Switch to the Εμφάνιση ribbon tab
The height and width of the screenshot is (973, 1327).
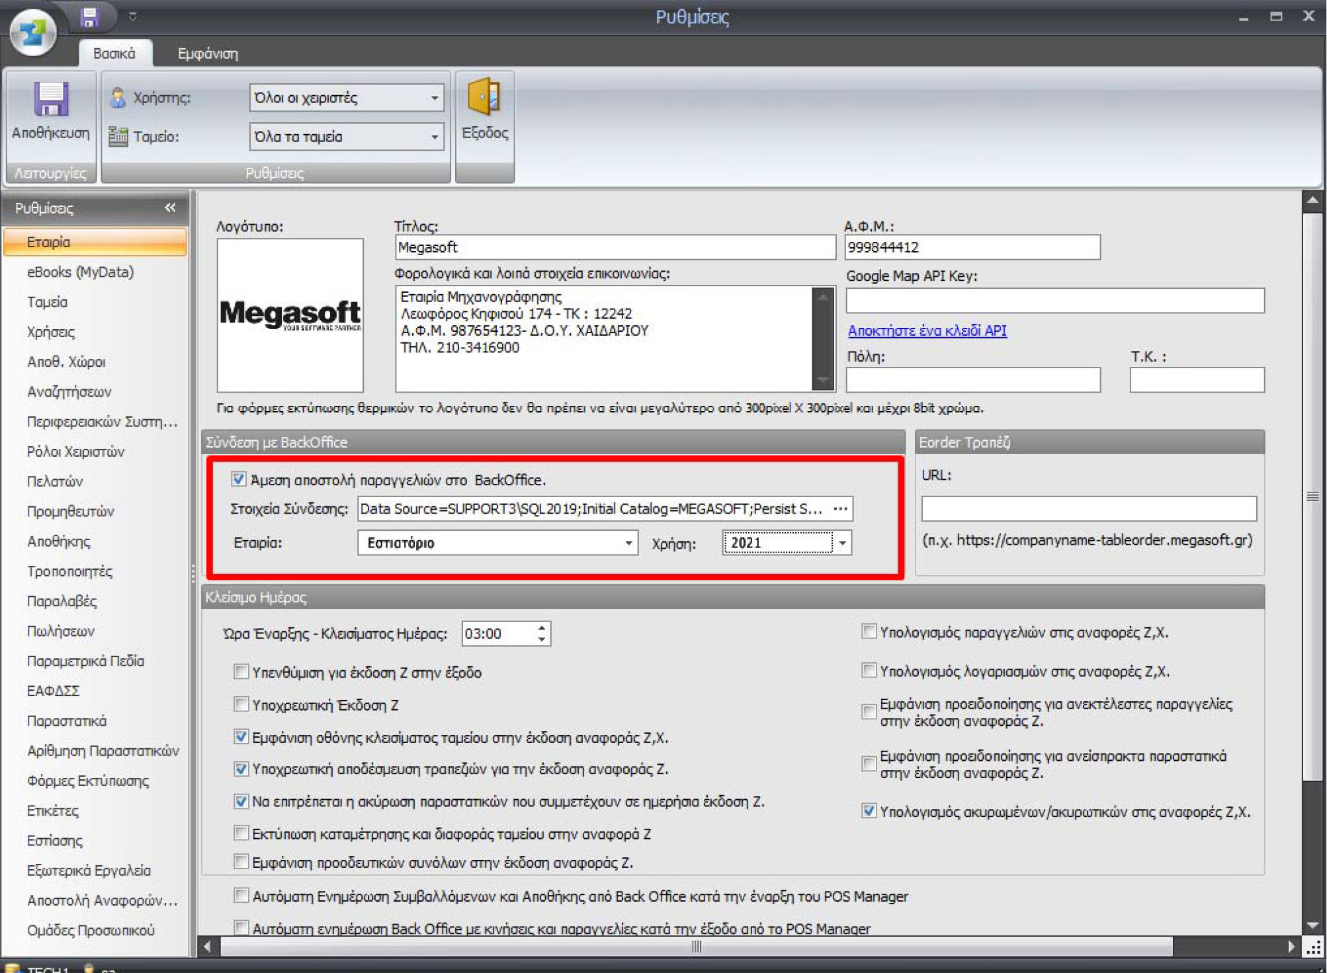click(x=208, y=54)
